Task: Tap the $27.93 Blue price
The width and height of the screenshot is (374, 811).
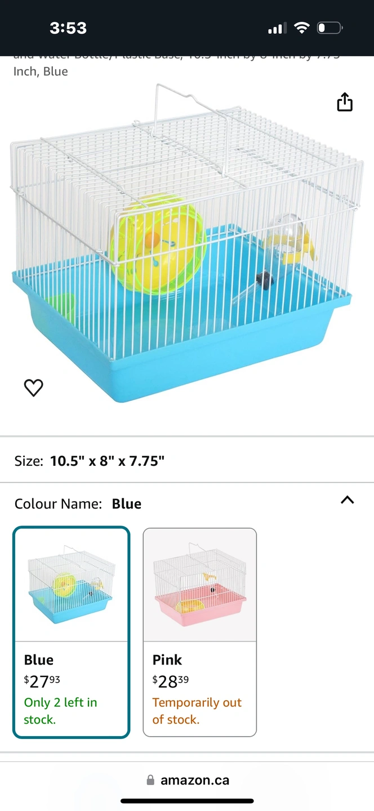Action: [x=42, y=681]
